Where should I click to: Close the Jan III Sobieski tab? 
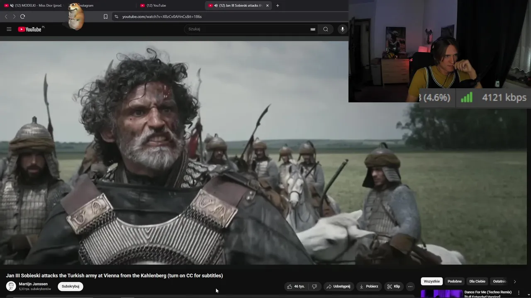tap(267, 5)
